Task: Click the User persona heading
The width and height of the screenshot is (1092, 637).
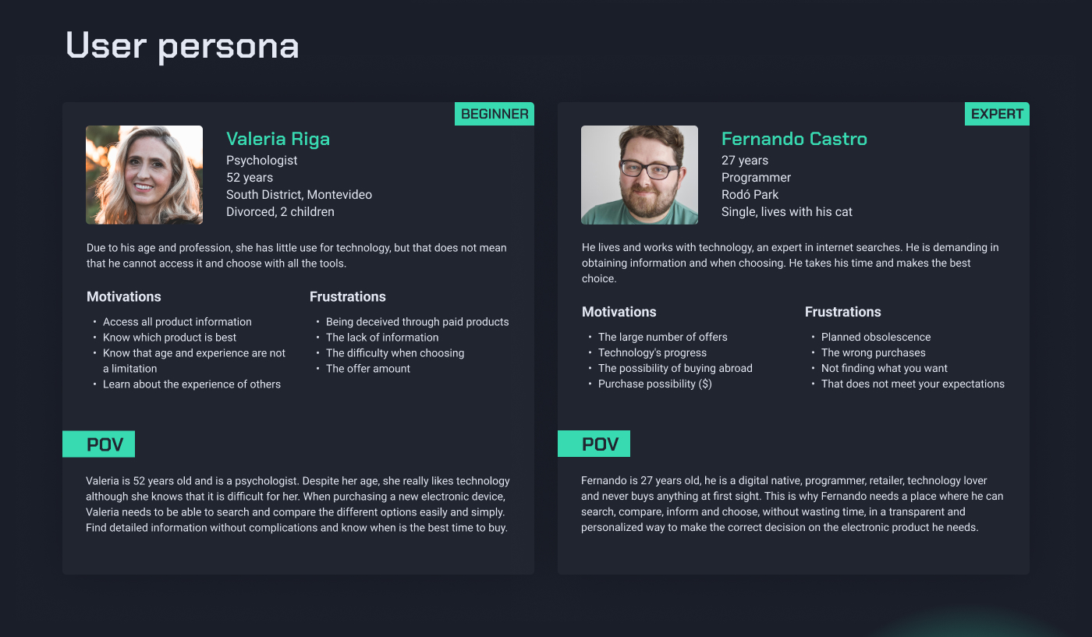Action: [183, 45]
